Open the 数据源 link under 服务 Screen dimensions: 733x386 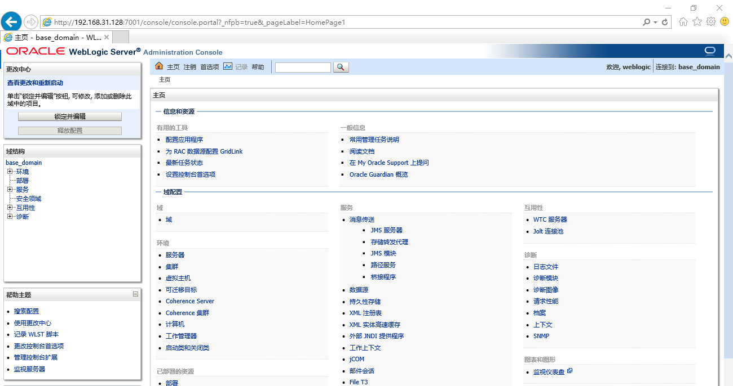359,290
